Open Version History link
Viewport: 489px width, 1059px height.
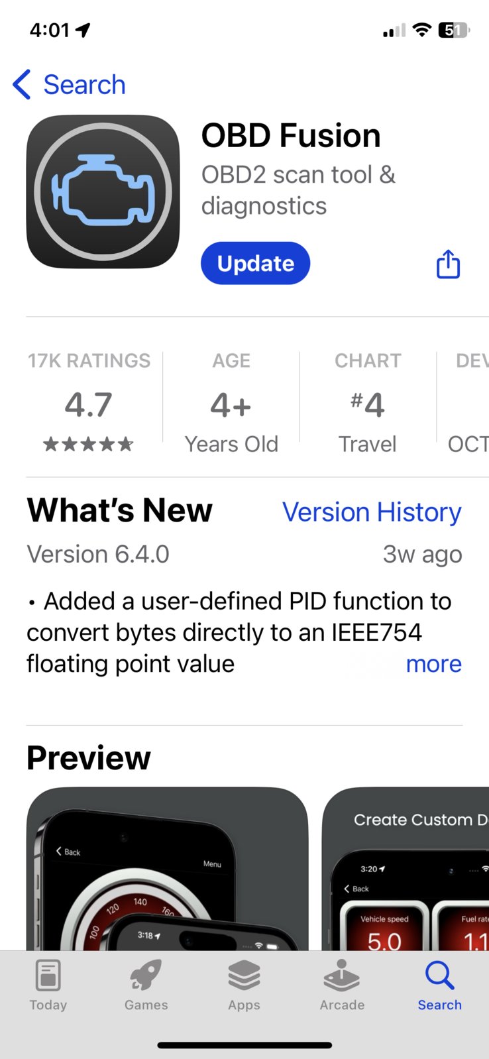372,512
